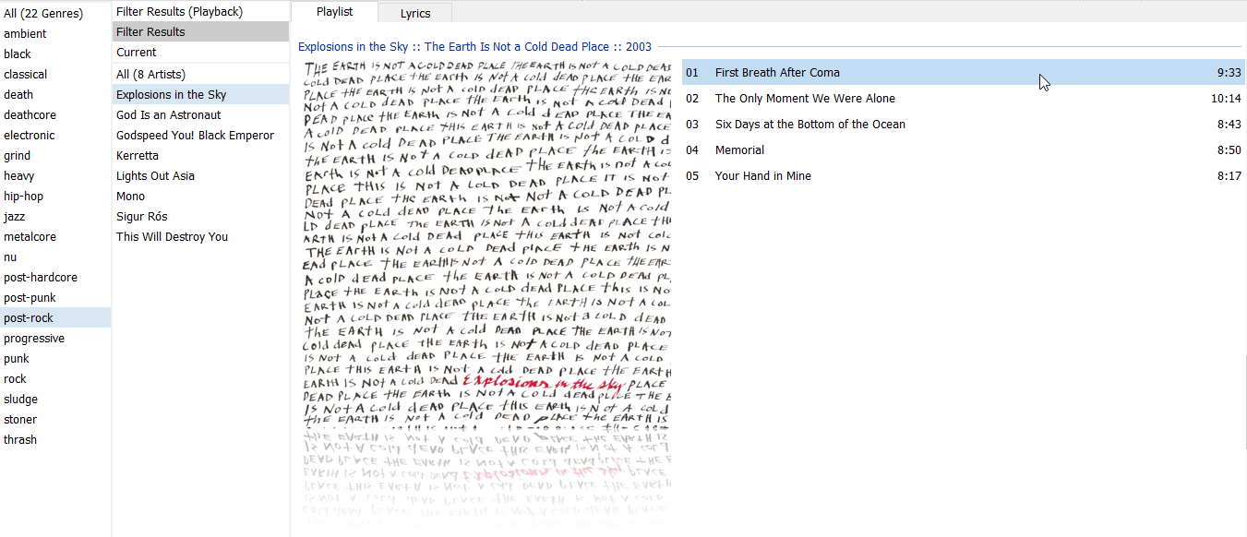The image size is (1247, 537).
Task: Select artist God Is an Astronaut
Action: [x=168, y=115]
